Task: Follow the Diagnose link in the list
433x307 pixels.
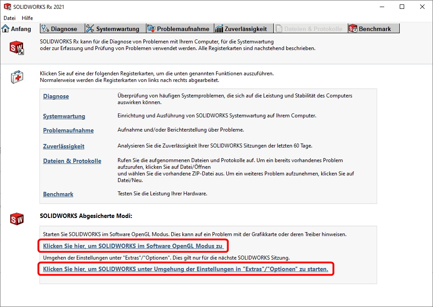Action: coord(56,96)
